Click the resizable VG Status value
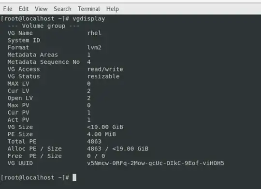Viewport: 261px width, 189px height. click(103, 76)
